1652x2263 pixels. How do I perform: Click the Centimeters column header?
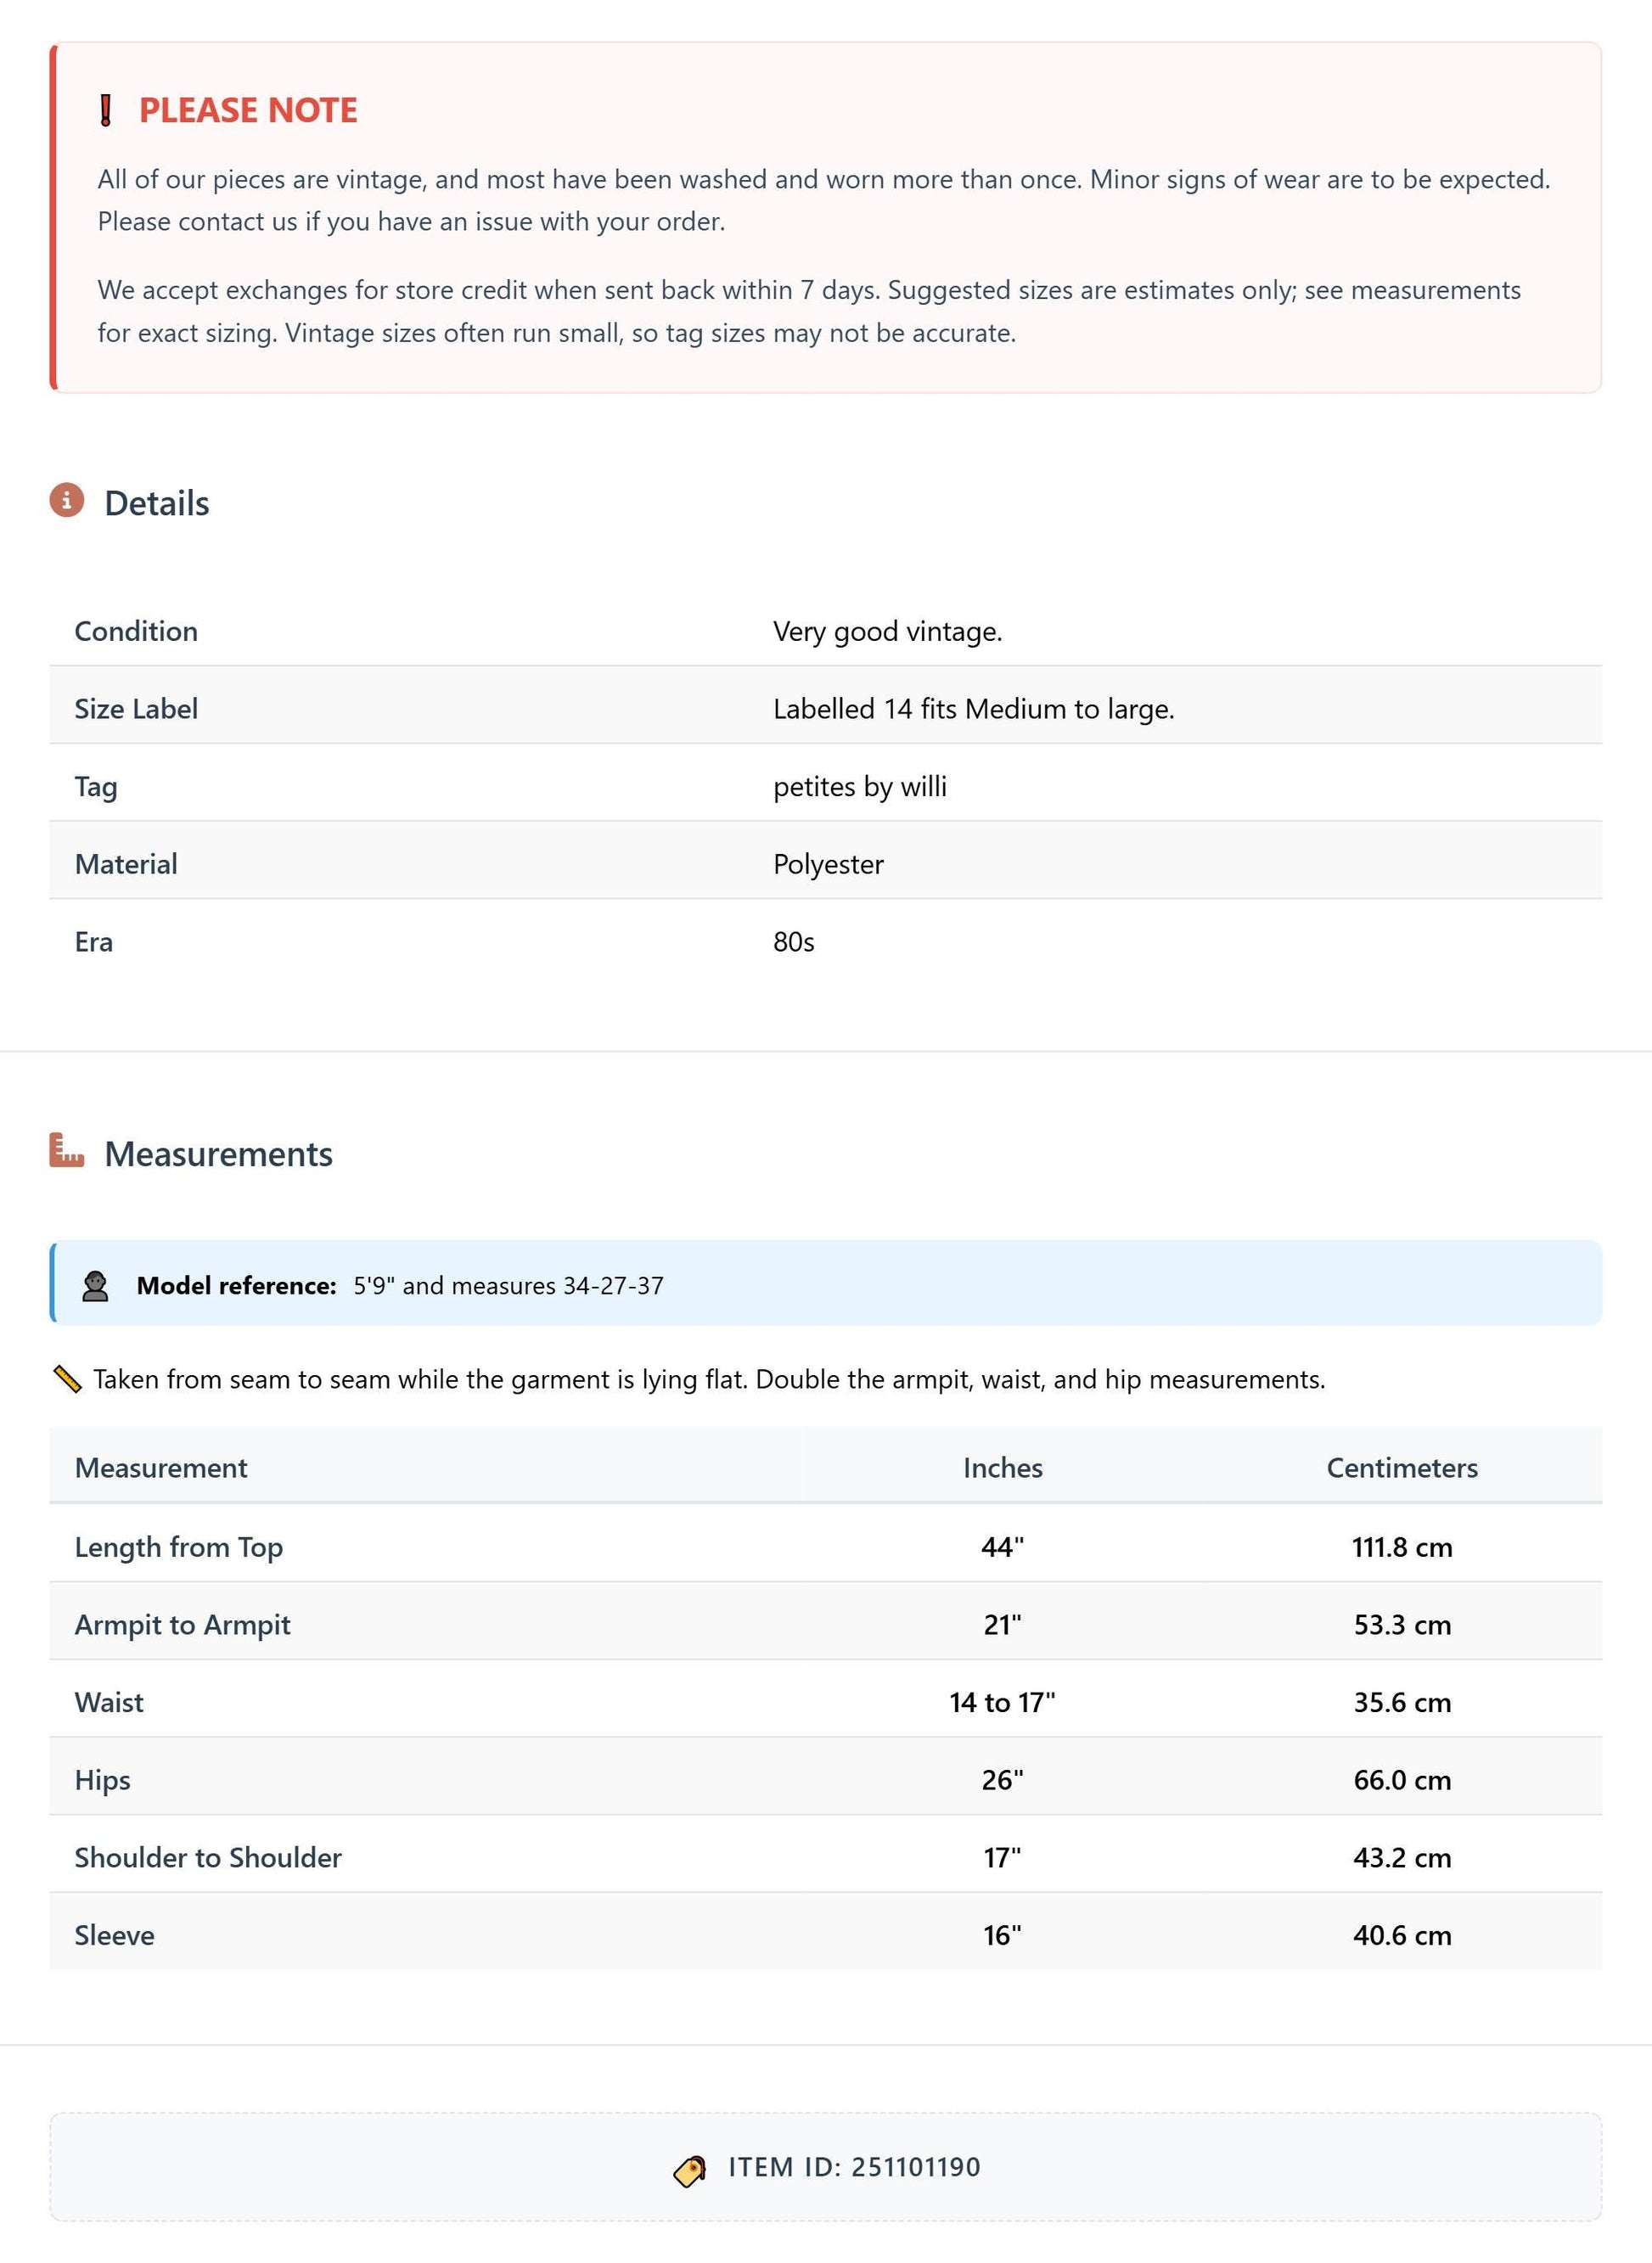(1402, 1468)
